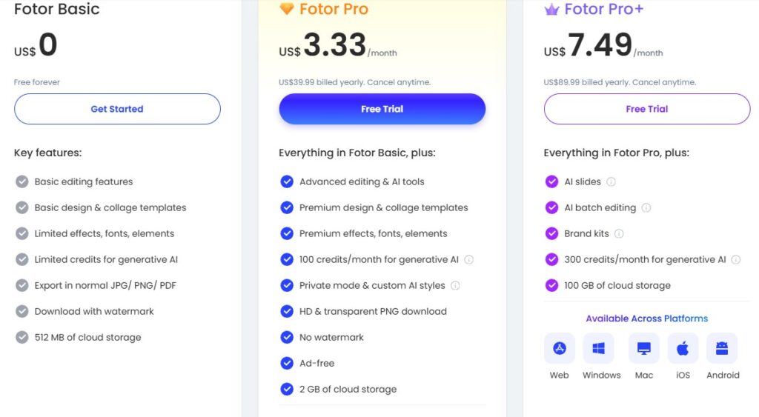Click the Fotor Pro+ crown icon
The image size is (759, 417).
point(551,10)
